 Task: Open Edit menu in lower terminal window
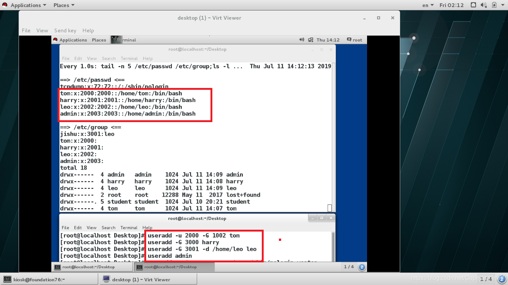[78, 227]
